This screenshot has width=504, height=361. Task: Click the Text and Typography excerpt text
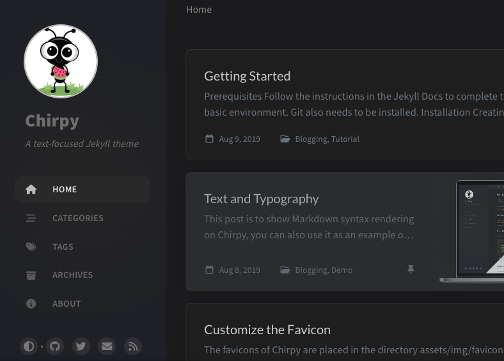(309, 227)
